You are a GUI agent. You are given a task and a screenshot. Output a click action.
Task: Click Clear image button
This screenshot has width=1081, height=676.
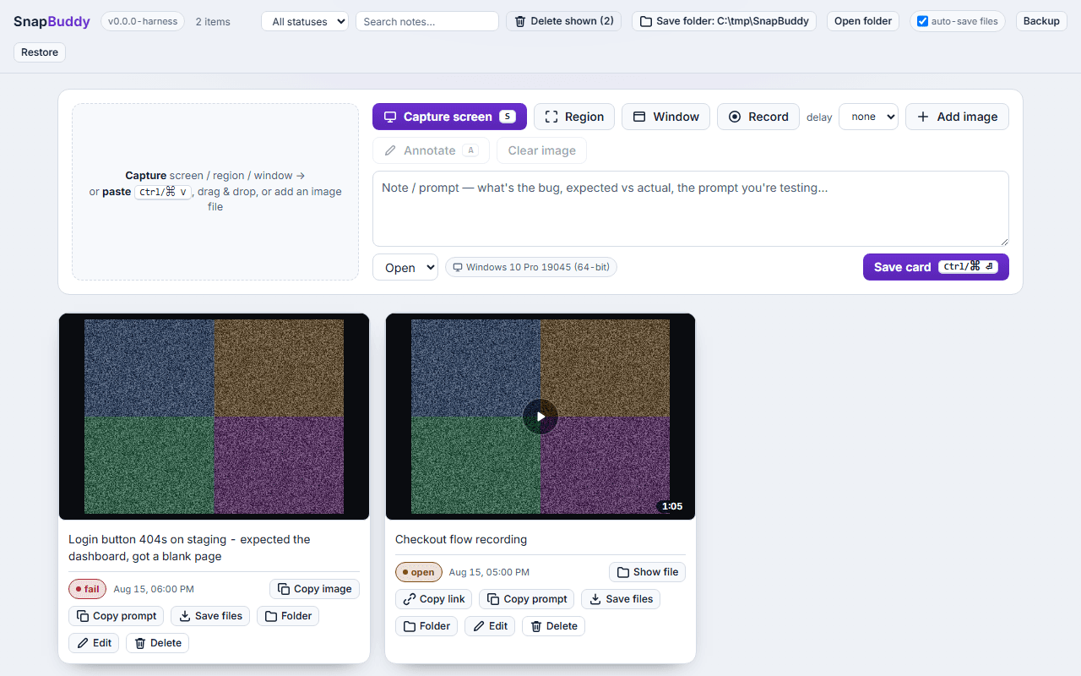click(541, 150)
